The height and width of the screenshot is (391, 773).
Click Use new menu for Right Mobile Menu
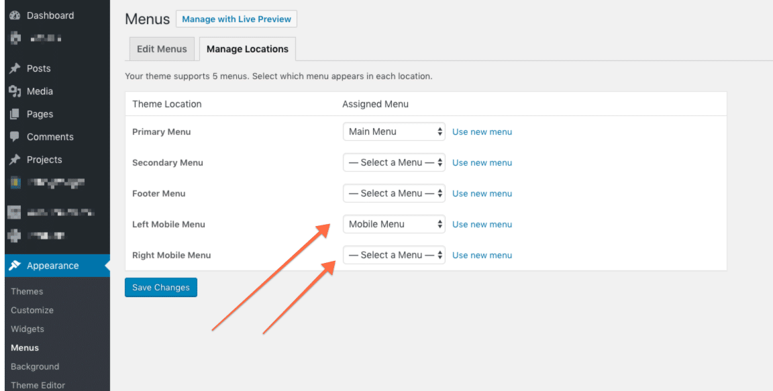coord(482,255)
